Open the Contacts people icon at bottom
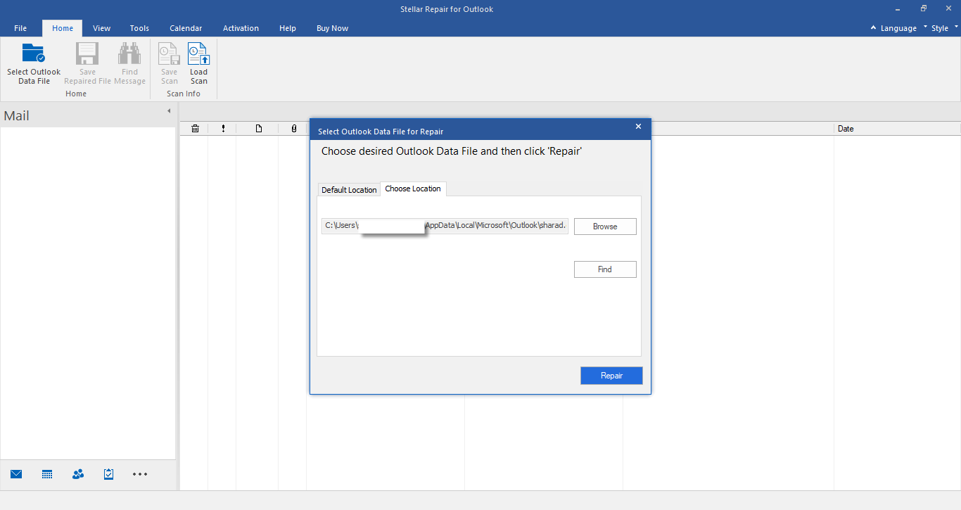 tap(78, 474)
